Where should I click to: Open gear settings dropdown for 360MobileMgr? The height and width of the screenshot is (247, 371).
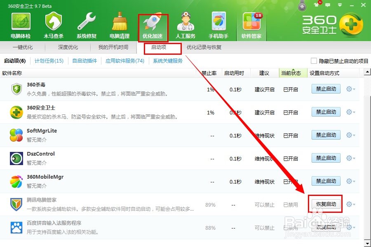coord(350,181)
